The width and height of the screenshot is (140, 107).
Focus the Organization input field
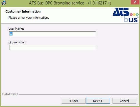click(52, 47)
